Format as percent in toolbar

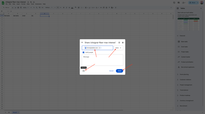(34, 8)
